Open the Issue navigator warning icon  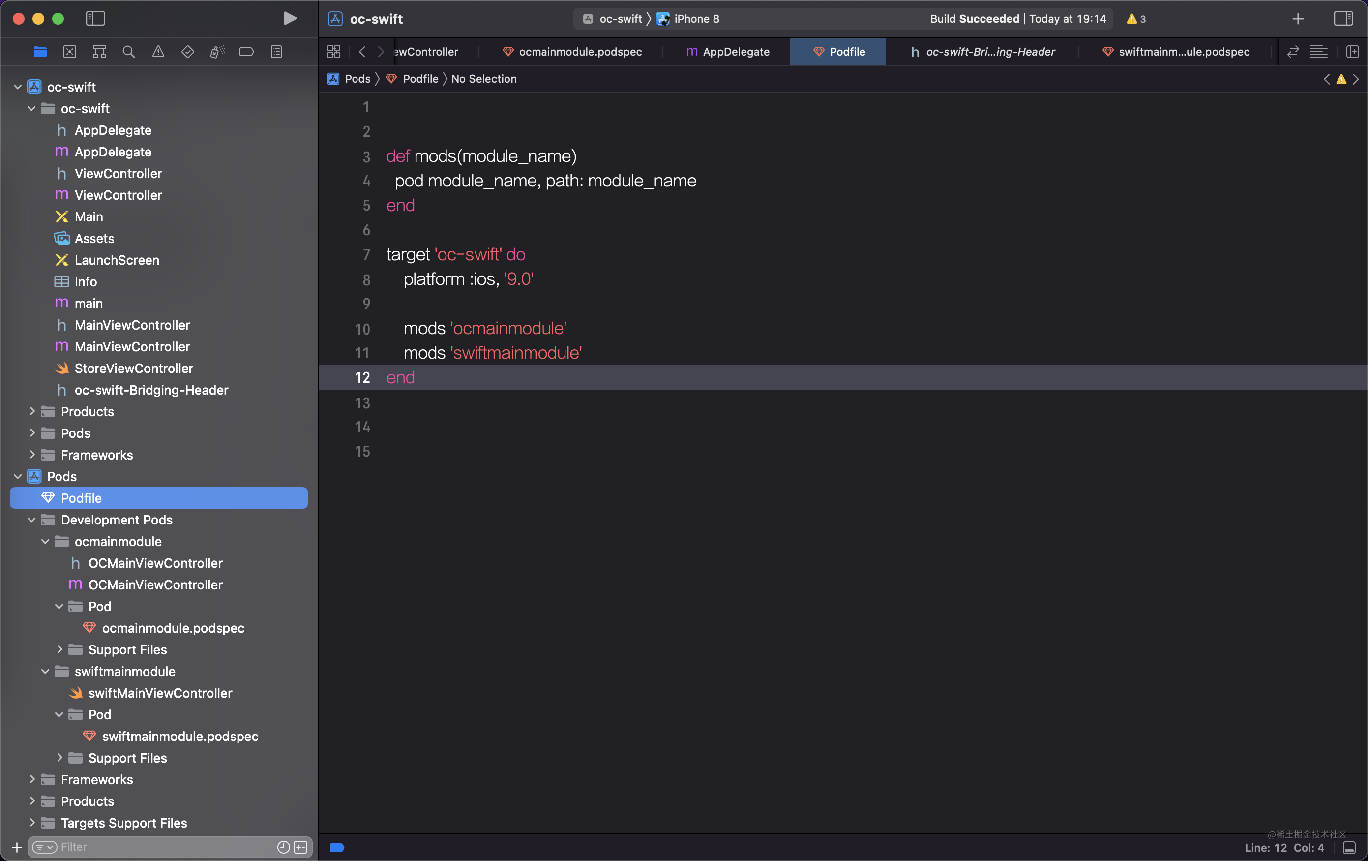[x=158, y=52]
